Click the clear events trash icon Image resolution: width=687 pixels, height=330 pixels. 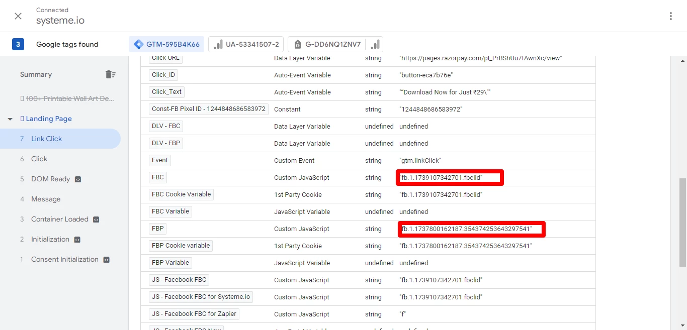point(110,74)
